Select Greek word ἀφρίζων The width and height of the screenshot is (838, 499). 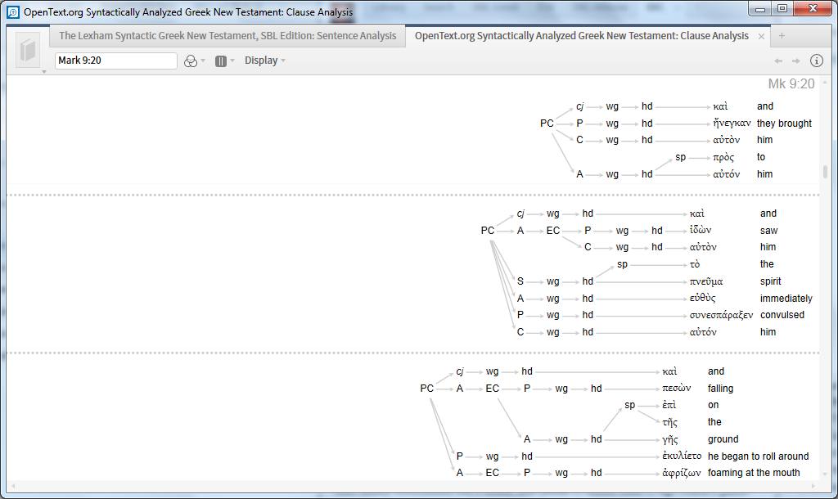tap(681, 473)
